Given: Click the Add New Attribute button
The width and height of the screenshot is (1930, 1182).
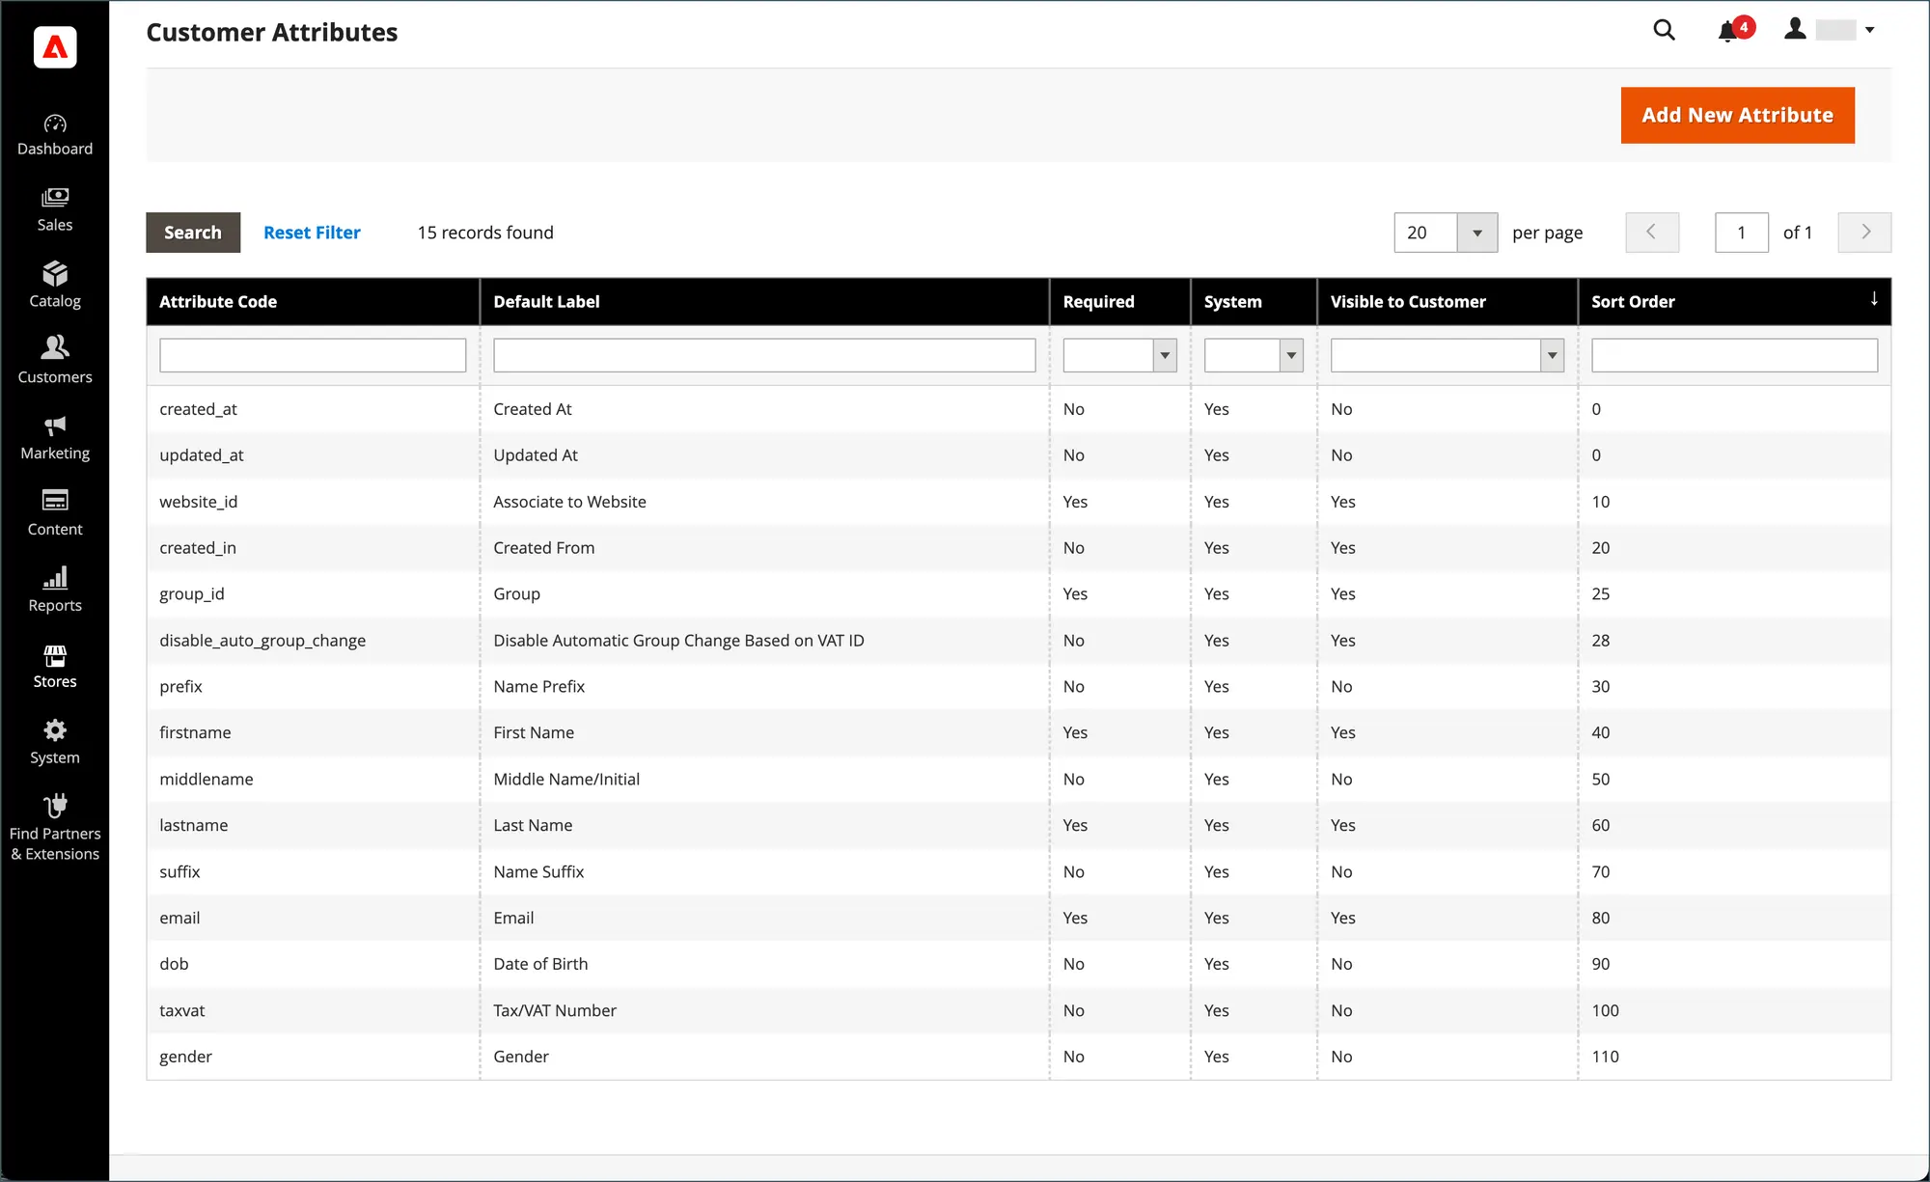Looking at the screenshot, I should click(x=1737, y=115).
